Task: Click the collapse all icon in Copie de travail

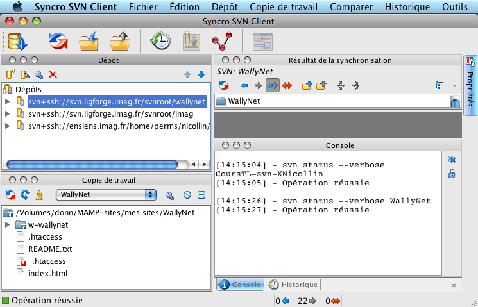Action: pos(201,195)
